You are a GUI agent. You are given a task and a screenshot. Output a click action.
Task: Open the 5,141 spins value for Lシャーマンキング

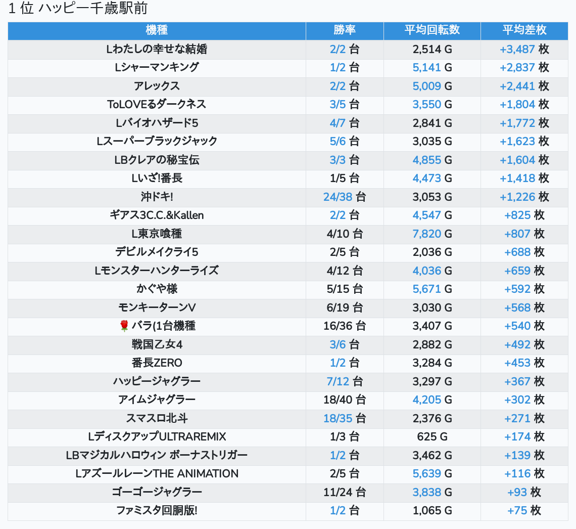pyautogui.click(x=427, y=68)
